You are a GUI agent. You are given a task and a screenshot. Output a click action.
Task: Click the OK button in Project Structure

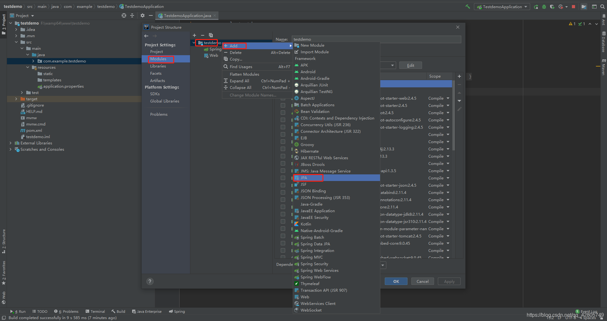396,281
